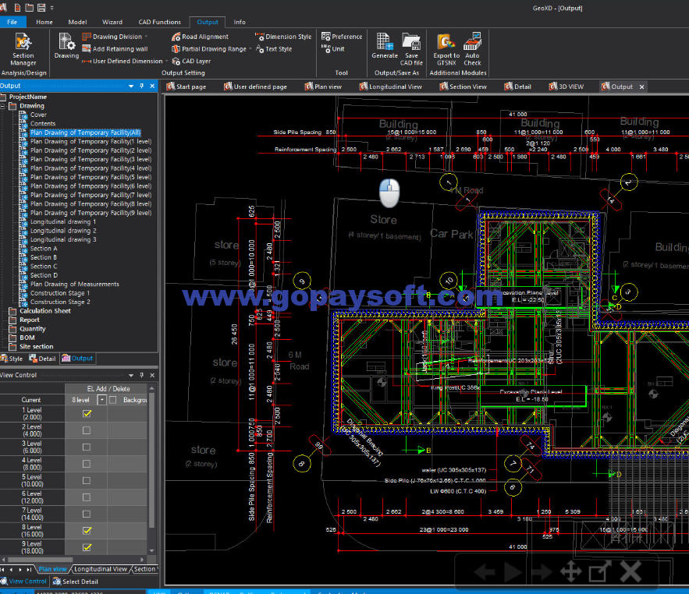Image resolution: width=689 pixels, height=594 pixels.
Task: Switch to the Model ribbon tab
Action: tap(77, 22)
